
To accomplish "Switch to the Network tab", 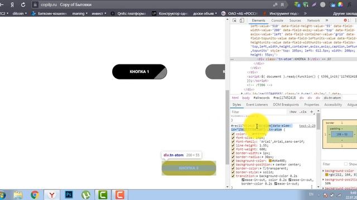I will (313, 21).
